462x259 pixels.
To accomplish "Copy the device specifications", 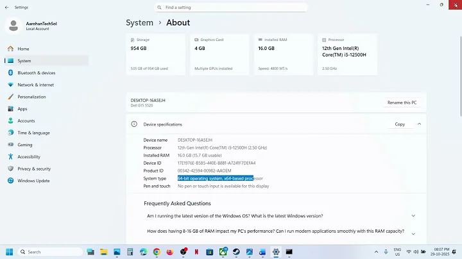I will [400, 124].
